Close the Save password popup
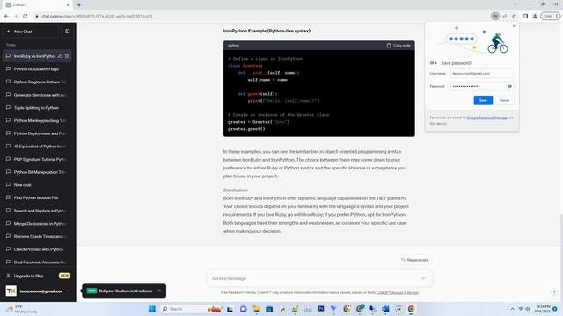Viewport: 563px width, 316px height. tap(514, 25)
